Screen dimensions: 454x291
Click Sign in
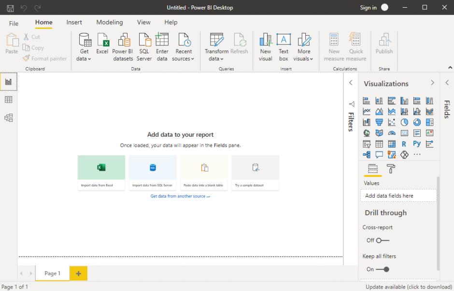tap(369, 8)
